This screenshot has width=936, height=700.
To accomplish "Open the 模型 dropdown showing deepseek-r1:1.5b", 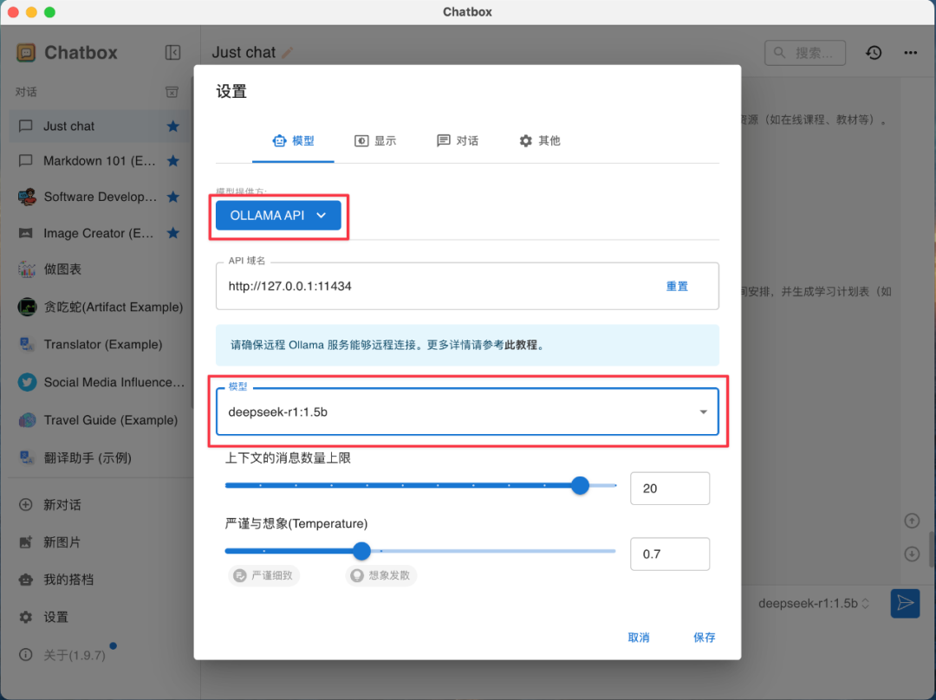I will point(467,412).
